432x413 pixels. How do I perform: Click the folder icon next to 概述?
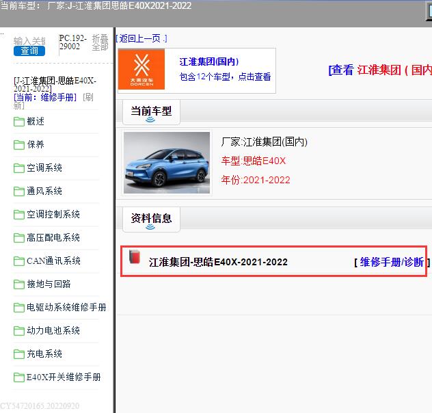click(19, 122)
